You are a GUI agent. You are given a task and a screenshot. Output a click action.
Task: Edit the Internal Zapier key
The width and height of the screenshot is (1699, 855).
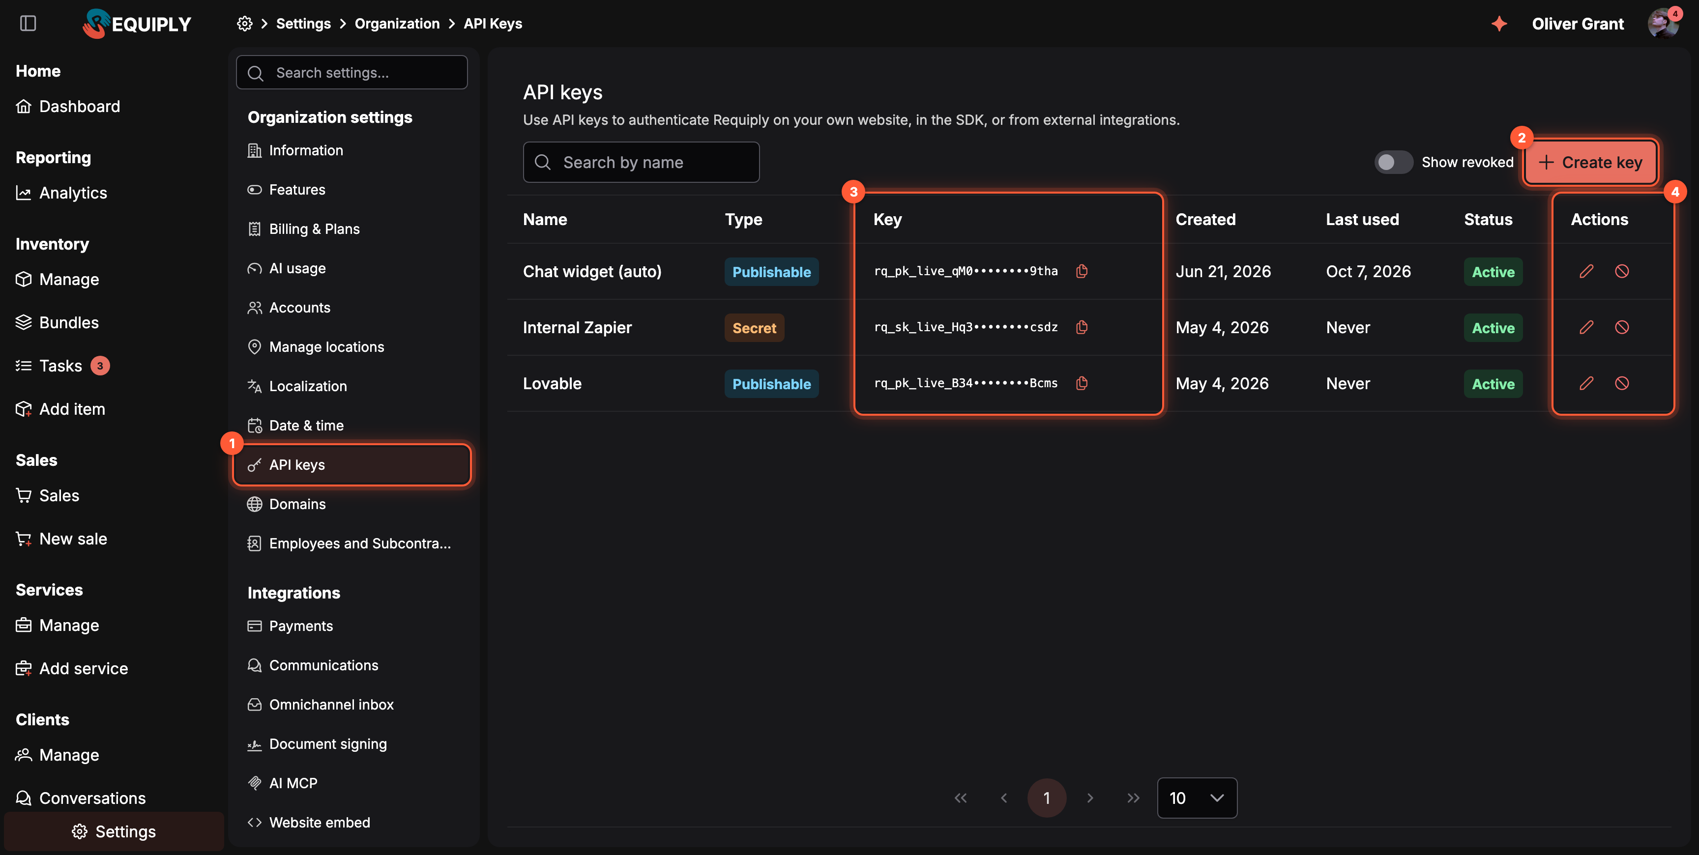click(x=1586, y=327)
